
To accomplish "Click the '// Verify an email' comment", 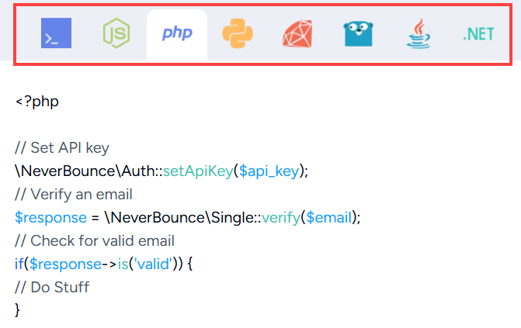I will [74, 195].
